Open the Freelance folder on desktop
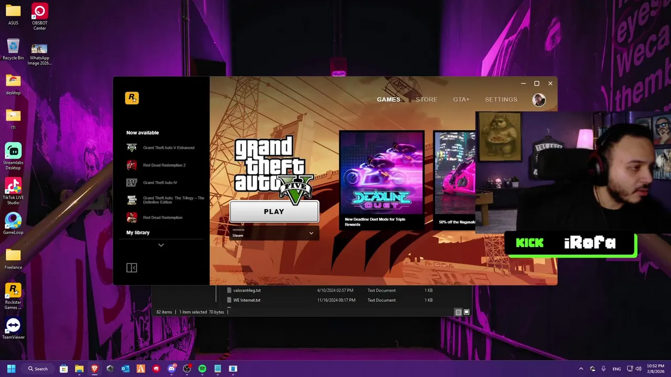 13,259
